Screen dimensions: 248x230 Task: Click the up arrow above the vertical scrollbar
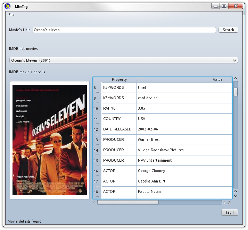pos(235,78)
